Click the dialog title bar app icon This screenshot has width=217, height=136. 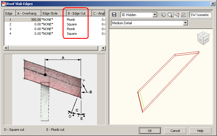click(x=3, y=4)
